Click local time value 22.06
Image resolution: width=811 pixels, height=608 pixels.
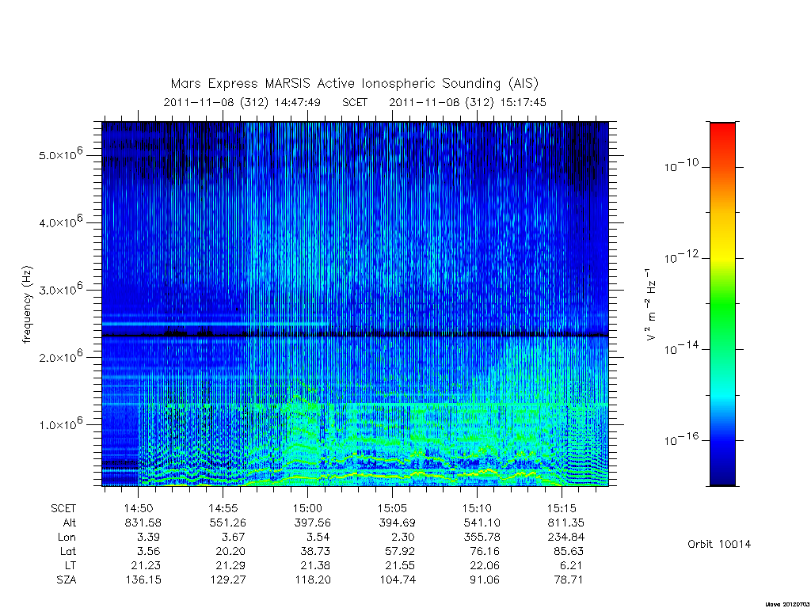pyautogui.click(x=485, y=565)
